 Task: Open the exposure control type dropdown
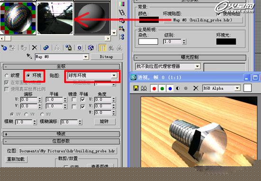(197, 67)
